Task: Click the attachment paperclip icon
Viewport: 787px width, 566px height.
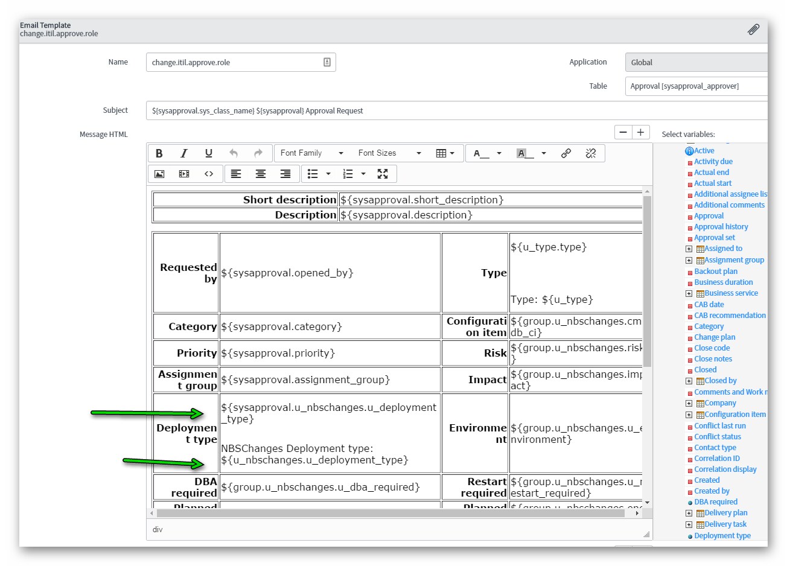Action: coord(753,30)
